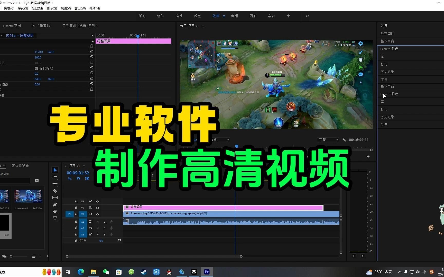Viewport: 444px width, 277px height.
Task: Open the 完整 playback resolution dropdown
Action: (328, 140)
